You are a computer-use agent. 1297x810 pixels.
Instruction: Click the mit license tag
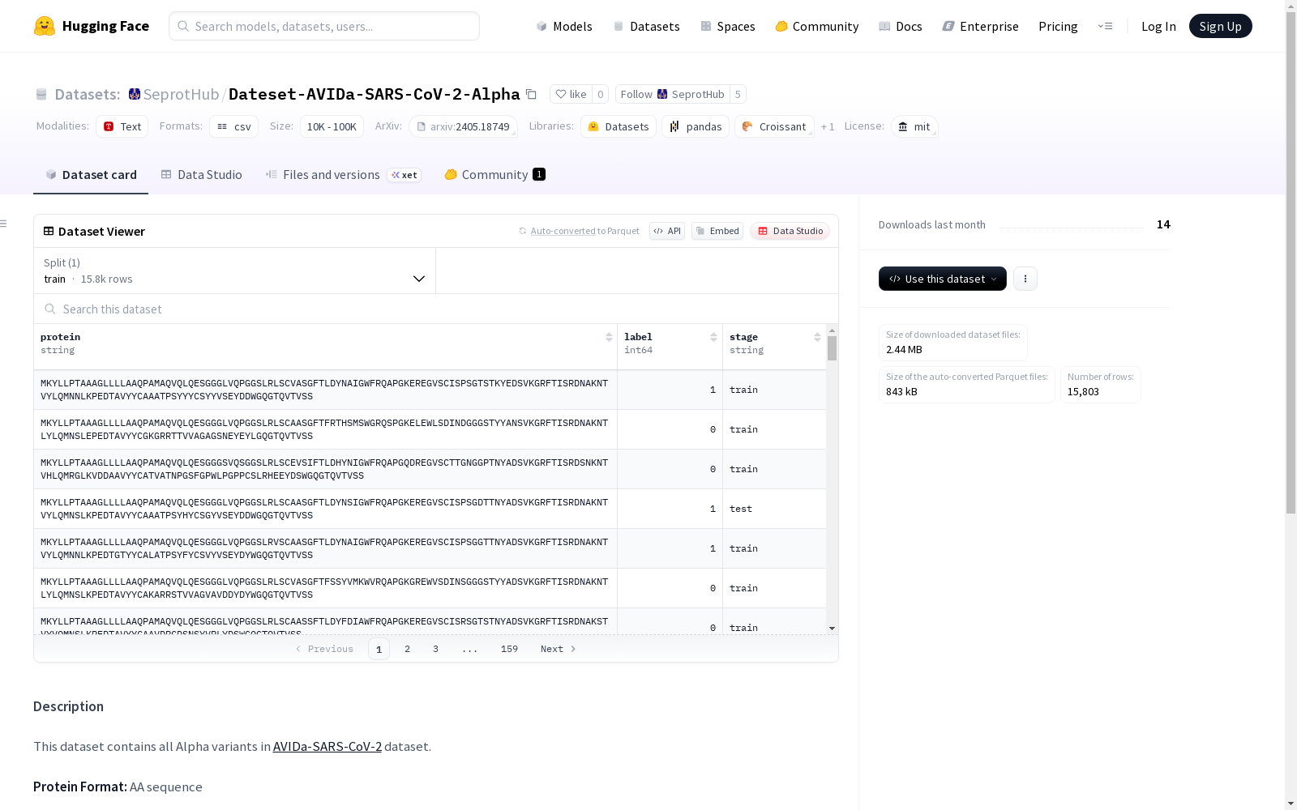tap(914, 126)
